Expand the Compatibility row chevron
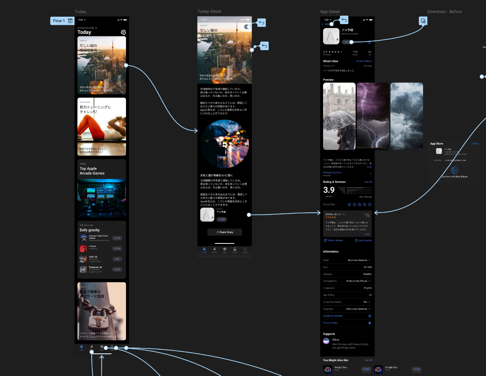The height and width of the screenshot is (376, 486). [x=370, y=281]
